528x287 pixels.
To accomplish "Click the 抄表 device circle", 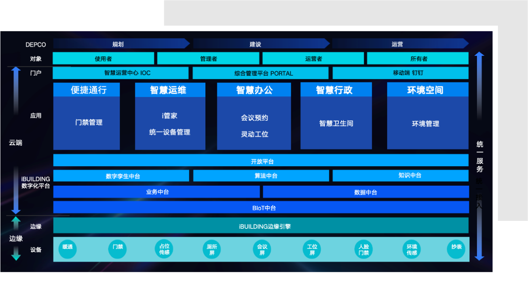I will coord(456,249).
